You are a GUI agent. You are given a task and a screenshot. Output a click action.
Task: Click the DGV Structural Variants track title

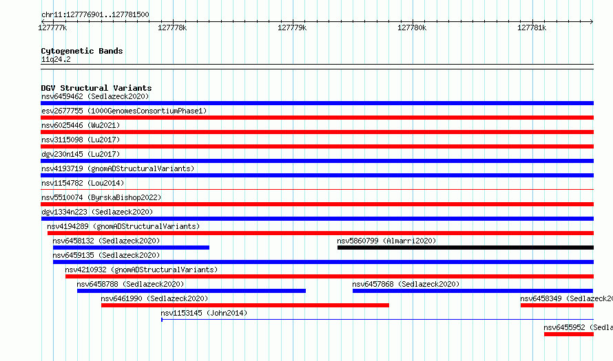pos(96,88)
